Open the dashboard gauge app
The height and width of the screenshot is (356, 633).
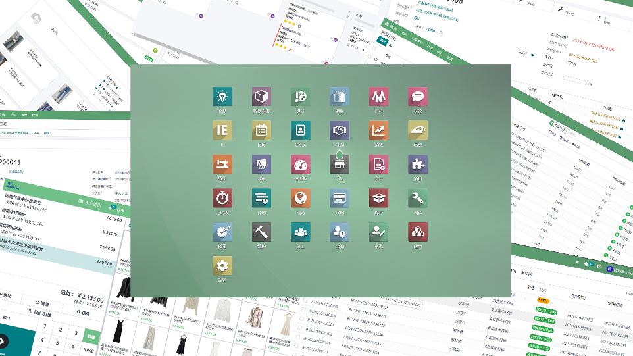click(x=300, y=164)
